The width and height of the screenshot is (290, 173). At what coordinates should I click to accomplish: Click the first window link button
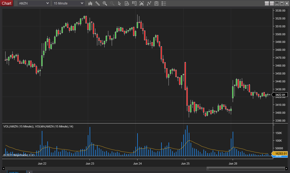(x=267, y=3)
